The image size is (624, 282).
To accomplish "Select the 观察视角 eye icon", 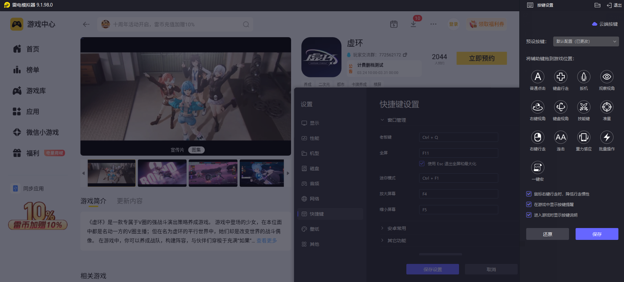I will [x=607, y=77].
